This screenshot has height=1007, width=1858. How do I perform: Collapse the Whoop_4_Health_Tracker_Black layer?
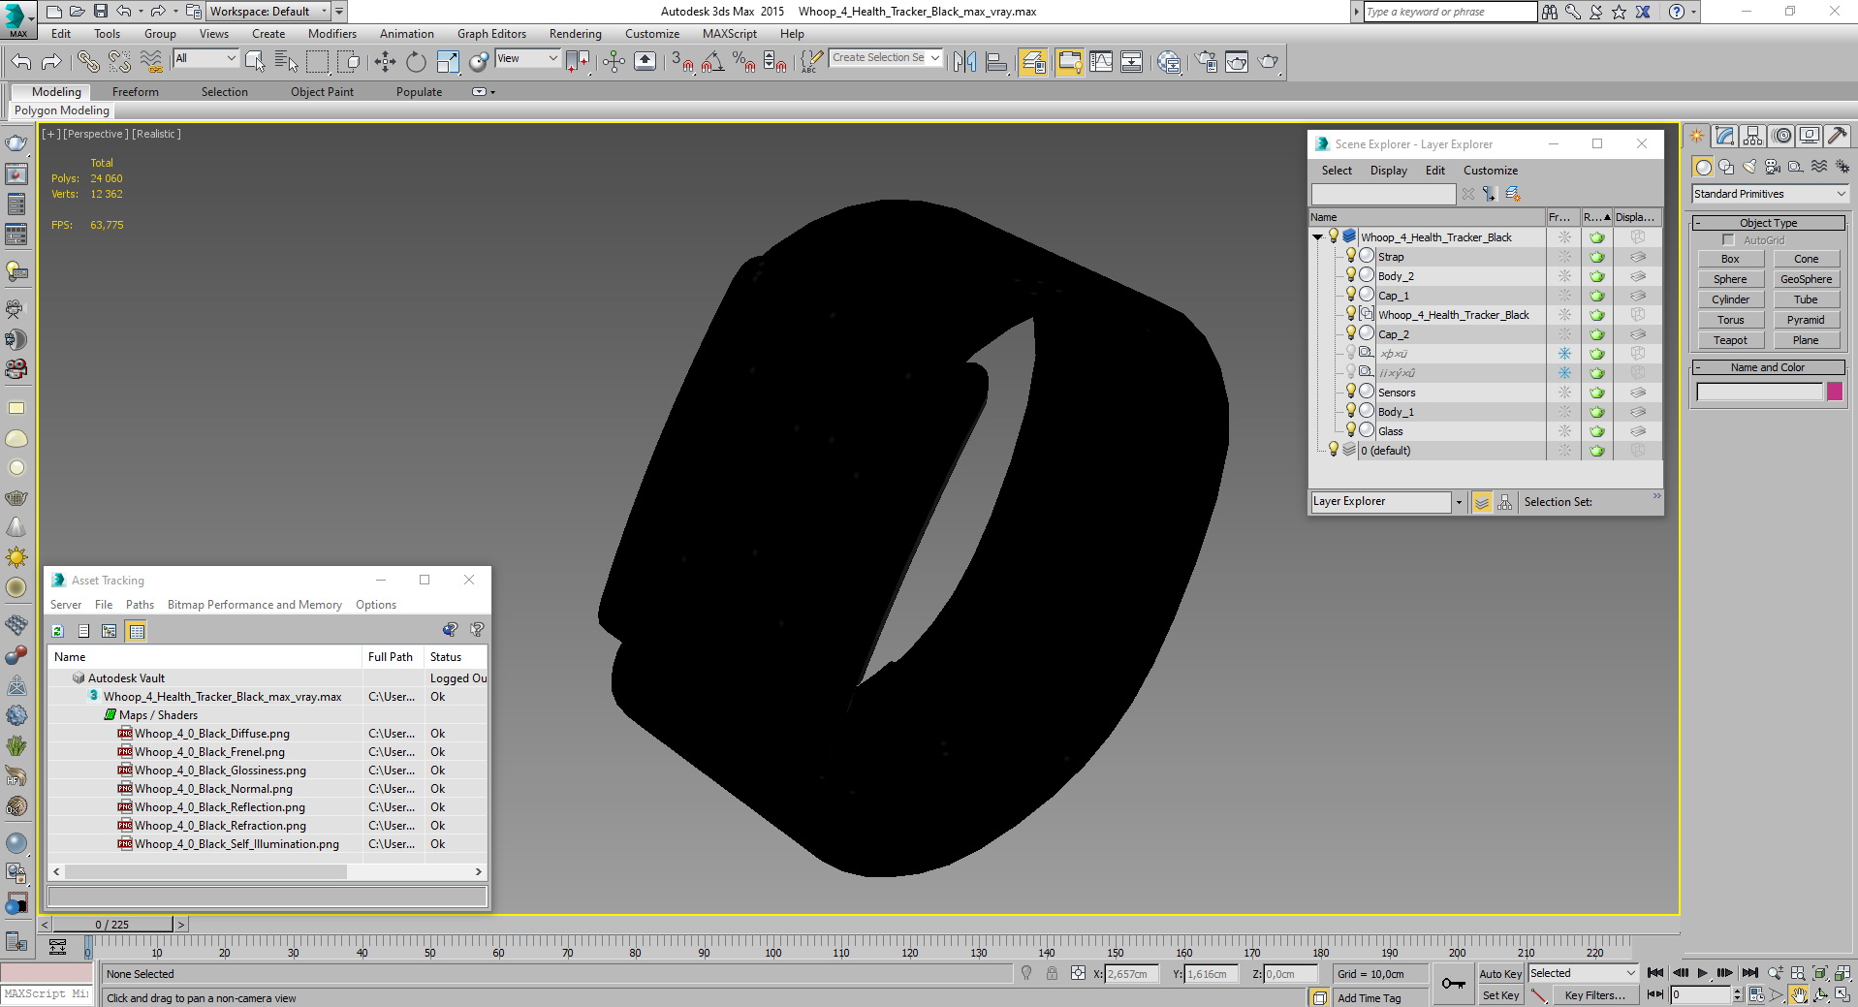(x=1317, y=236)
